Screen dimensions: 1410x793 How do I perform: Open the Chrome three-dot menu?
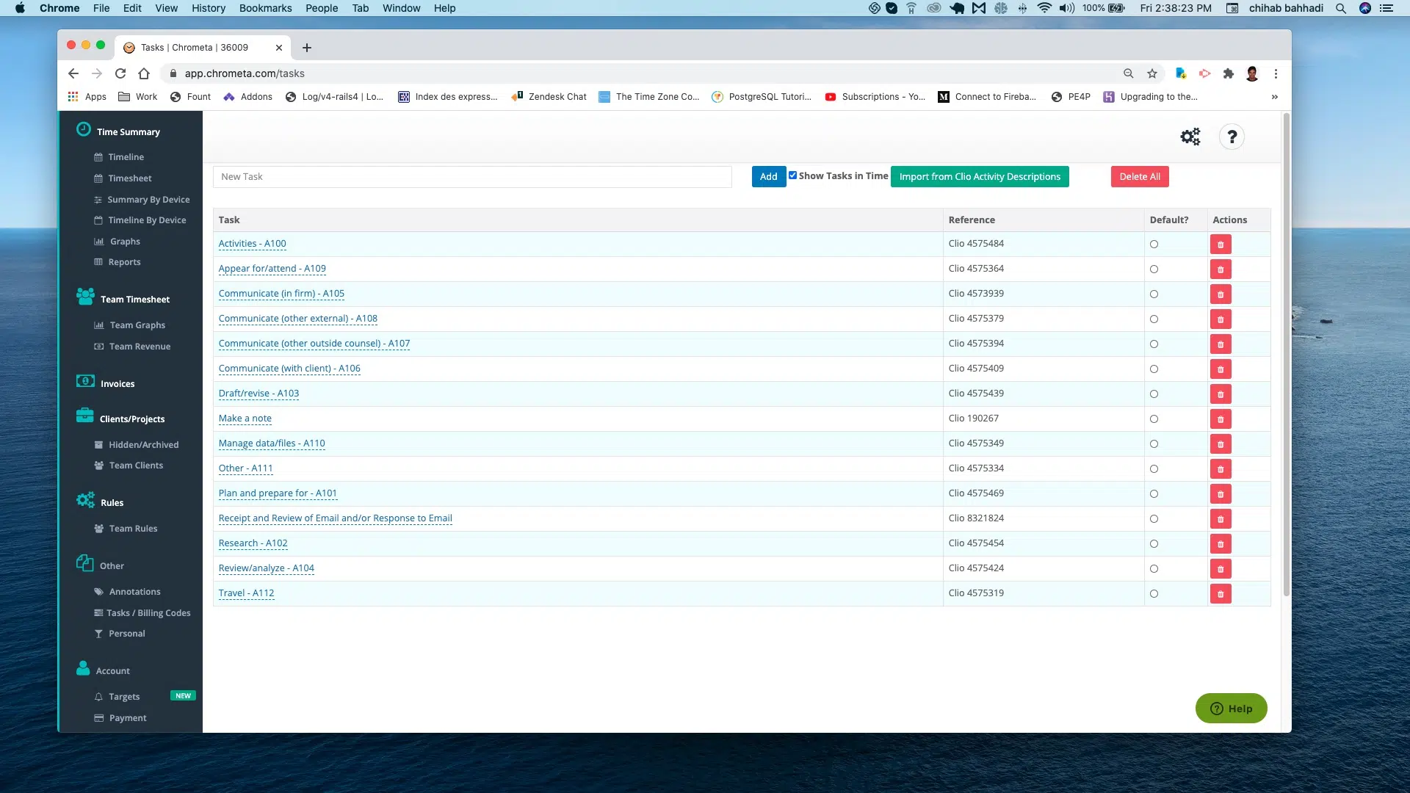click(1276, 73)
